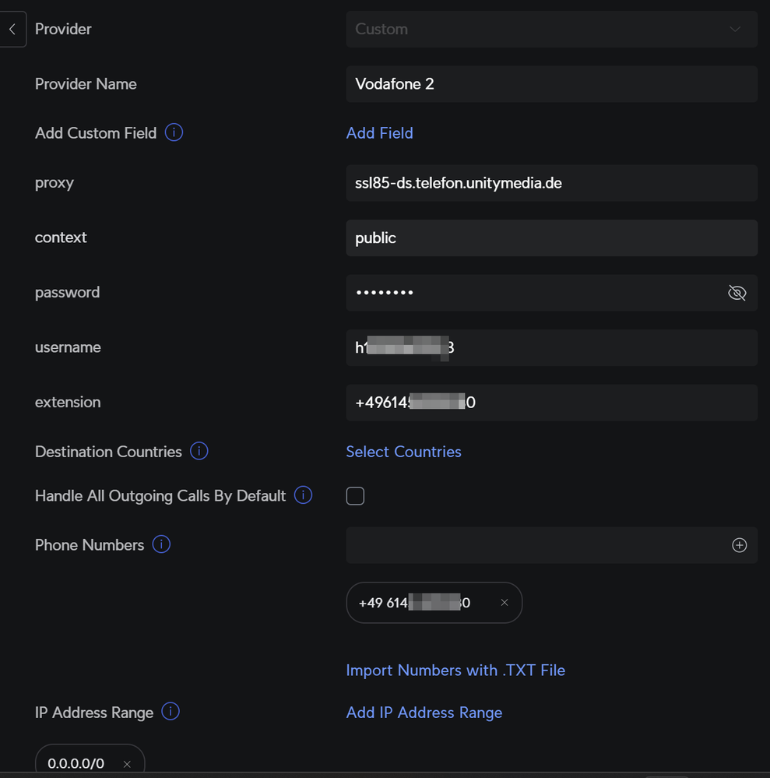Click info icon beside Handle All Outgoing Calls
770x778 pixels.
pyautogui.click(x=304, y=495)
